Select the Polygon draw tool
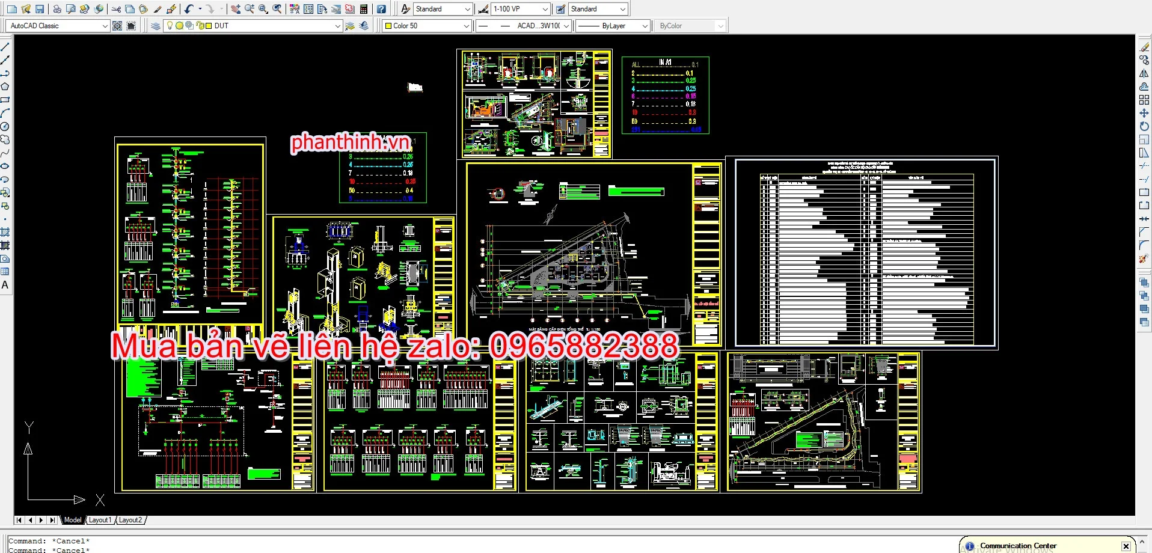This screenshot has height=553, width=1152. click(5, 87)
